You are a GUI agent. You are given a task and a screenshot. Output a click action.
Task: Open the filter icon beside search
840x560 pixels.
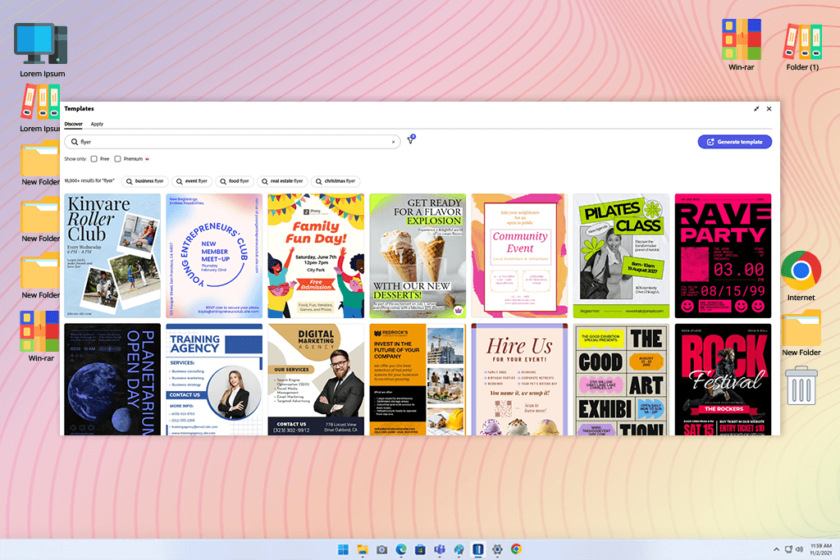tap(411, 139)
